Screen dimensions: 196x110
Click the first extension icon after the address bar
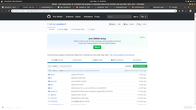pos(179,11)
